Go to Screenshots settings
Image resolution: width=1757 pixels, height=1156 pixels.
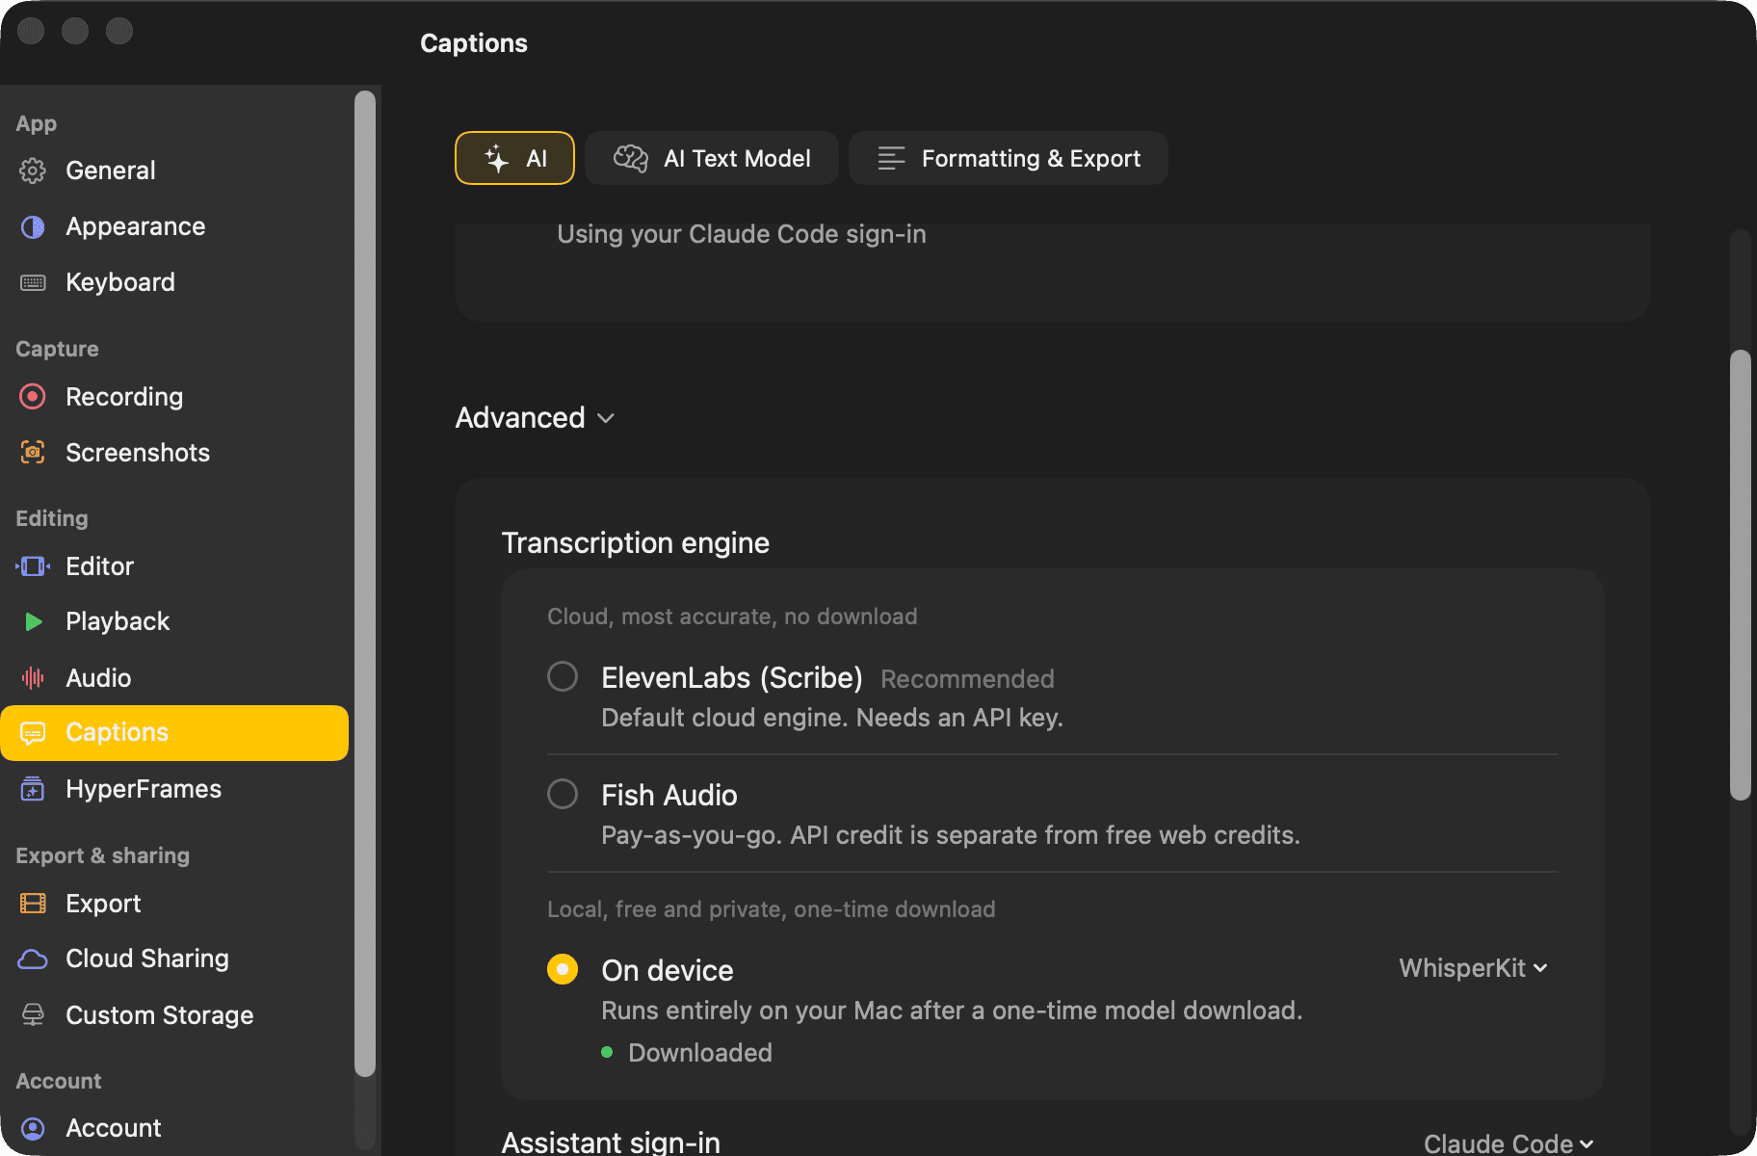(x=174, y=453)
